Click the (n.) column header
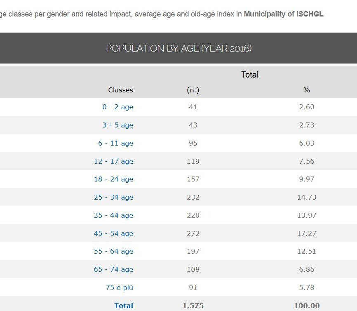357x311 pixels. 193,90
